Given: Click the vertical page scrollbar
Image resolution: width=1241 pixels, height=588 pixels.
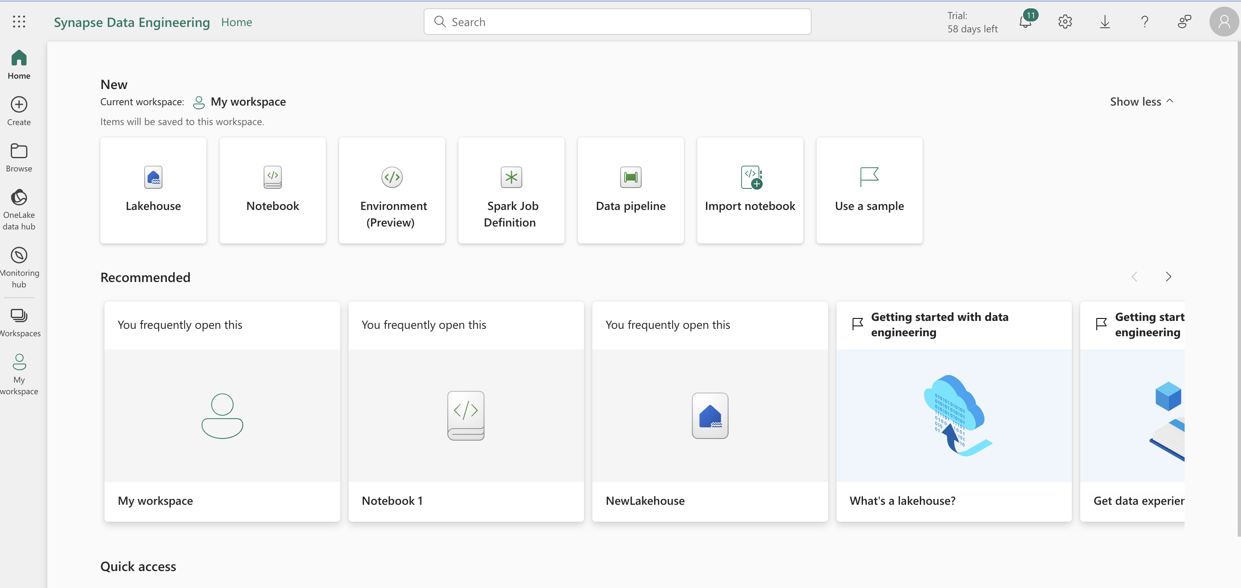Looking at the screenshot, I should 1238,289.
